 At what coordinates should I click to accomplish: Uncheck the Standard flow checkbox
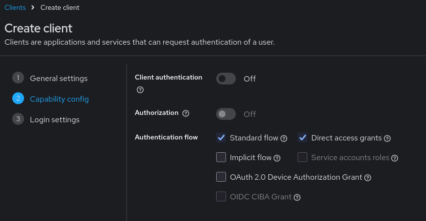click(221, 138)
